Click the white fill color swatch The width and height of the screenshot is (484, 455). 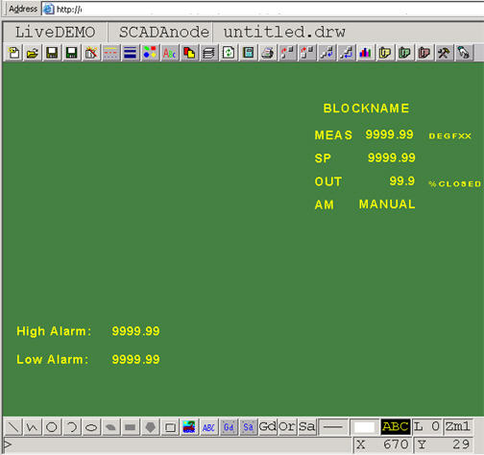pyautogui.click(x=364, y=427)
